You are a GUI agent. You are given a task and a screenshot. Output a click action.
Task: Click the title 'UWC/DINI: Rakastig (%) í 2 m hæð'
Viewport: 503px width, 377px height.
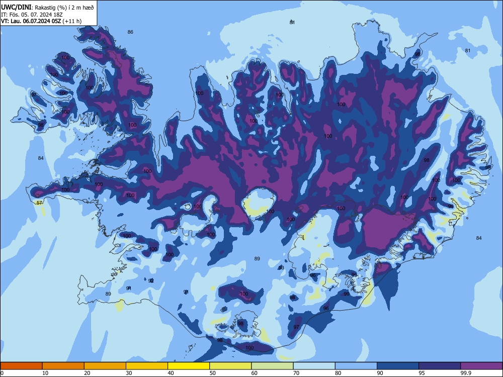tap(47, 8)
